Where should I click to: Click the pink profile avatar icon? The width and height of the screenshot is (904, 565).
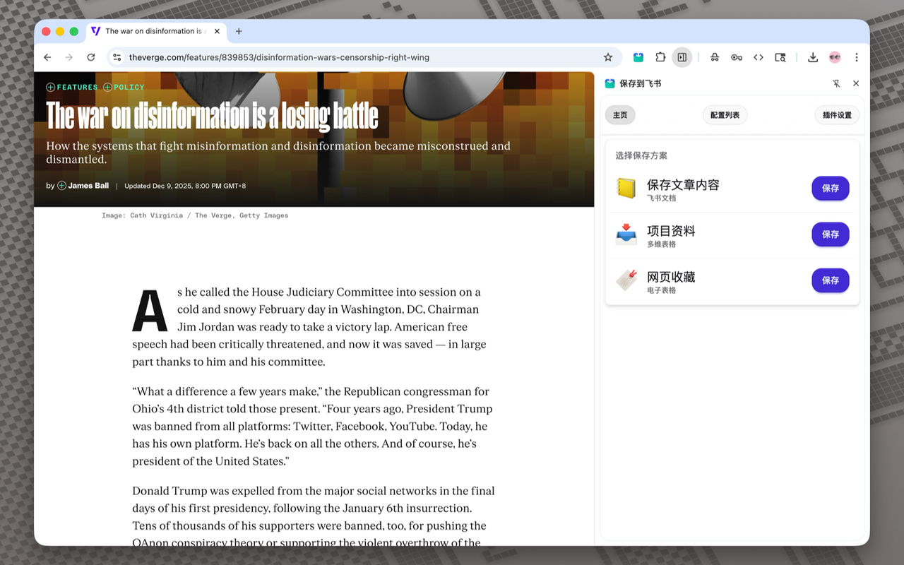(834, 57)
